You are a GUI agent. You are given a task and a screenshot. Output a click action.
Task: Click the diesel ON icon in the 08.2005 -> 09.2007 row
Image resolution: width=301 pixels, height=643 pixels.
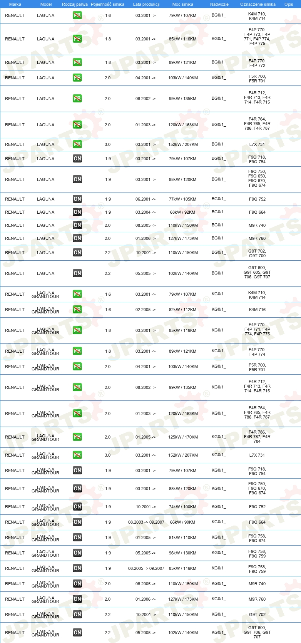[x=77, y=568]
